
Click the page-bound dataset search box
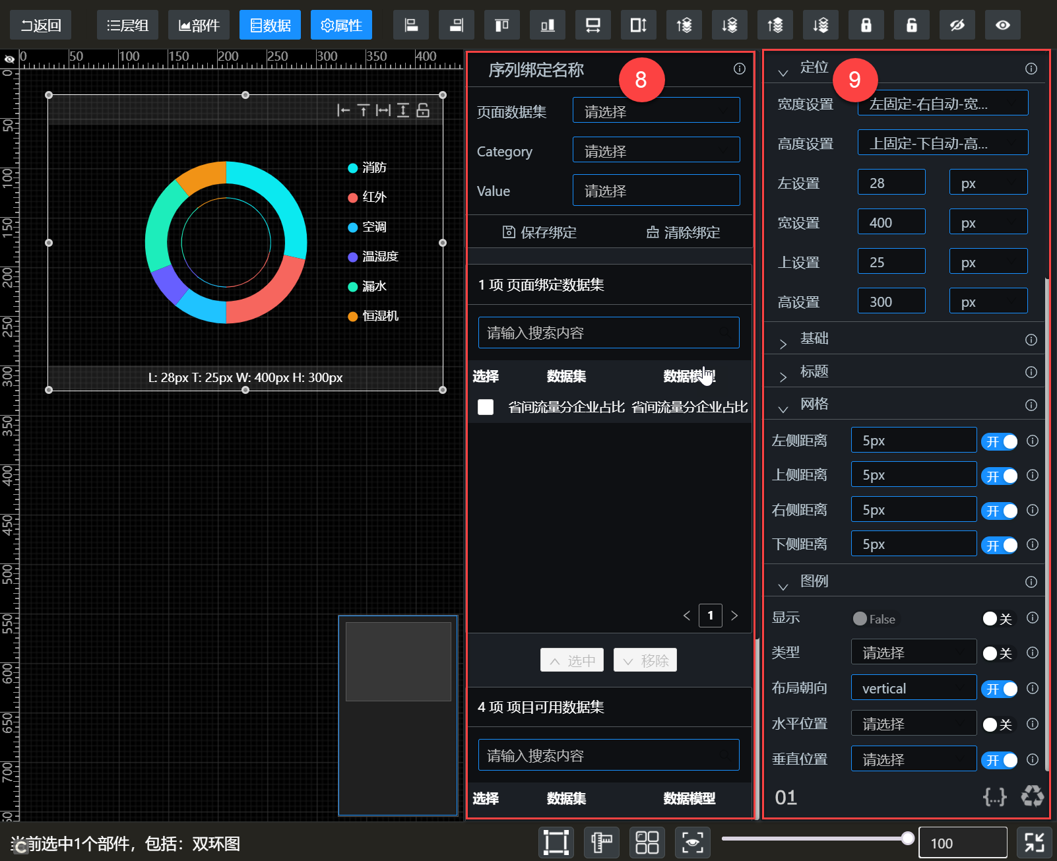point(609,333)
